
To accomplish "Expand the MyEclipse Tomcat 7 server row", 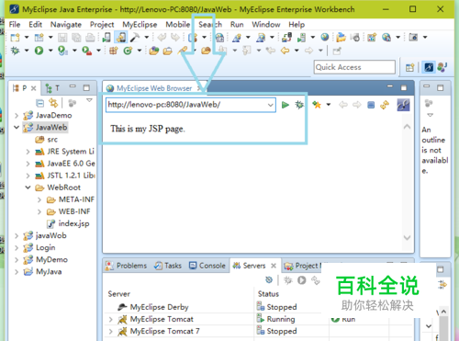I will [x=111, y=331].
